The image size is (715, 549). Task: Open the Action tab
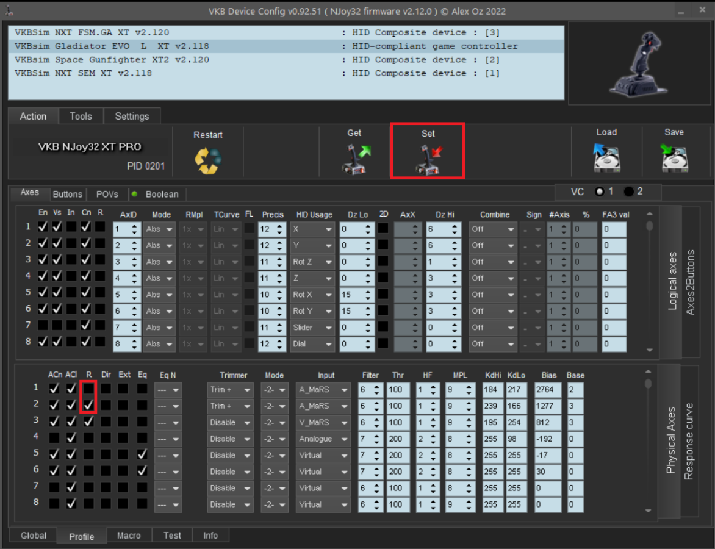(x=33, y=117)
